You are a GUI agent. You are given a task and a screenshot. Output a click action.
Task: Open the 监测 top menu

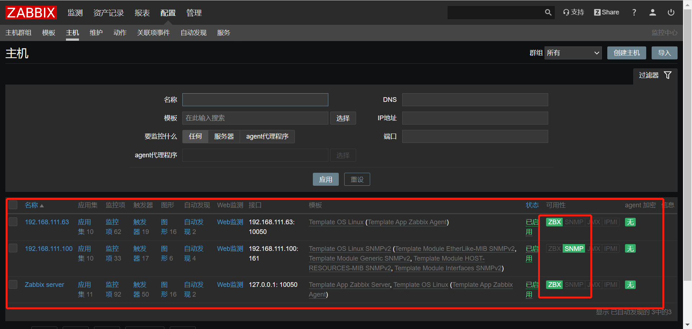point(75,13)
